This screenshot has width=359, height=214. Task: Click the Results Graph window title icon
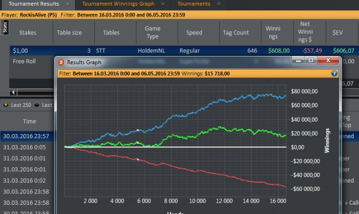point(61,63)
